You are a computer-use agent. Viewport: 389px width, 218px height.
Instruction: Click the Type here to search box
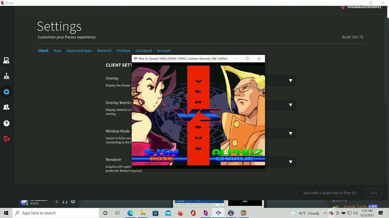[56, 213]
